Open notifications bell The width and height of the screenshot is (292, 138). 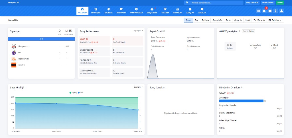[x=264, y=11]
